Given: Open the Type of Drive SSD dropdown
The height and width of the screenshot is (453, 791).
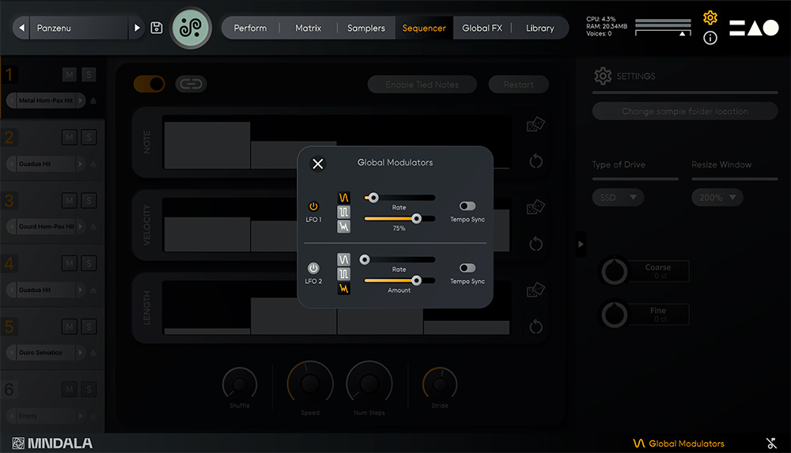Looking at the screenshot, I should pos(618,198).
